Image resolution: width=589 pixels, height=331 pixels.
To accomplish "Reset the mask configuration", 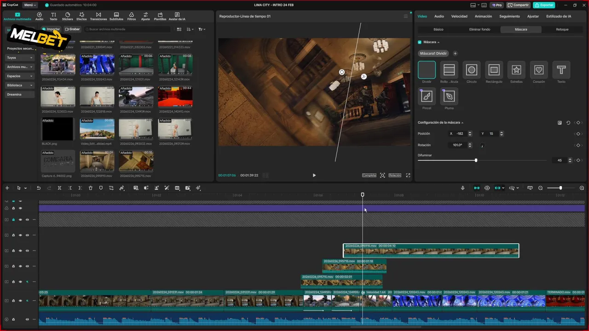I will (568, 123).
